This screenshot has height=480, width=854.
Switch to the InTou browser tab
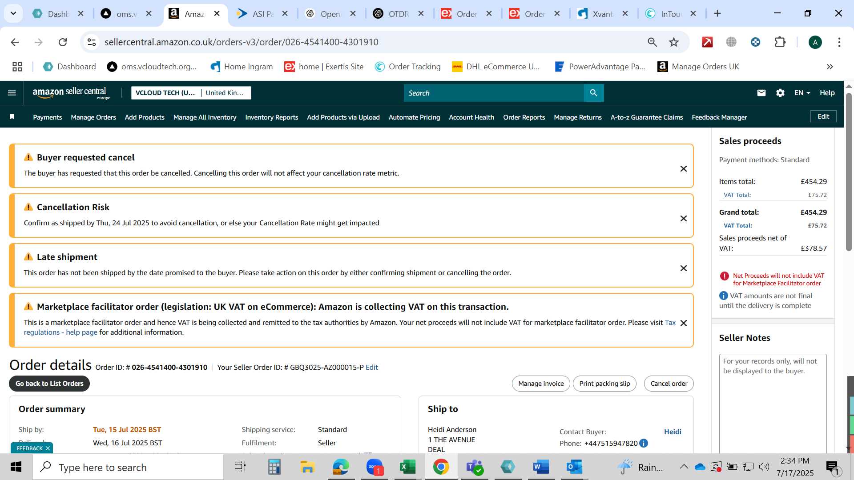pos(670,14)
